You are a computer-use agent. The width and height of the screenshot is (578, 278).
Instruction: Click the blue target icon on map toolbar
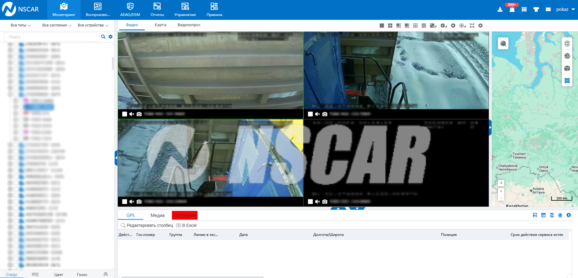[567, 81]
